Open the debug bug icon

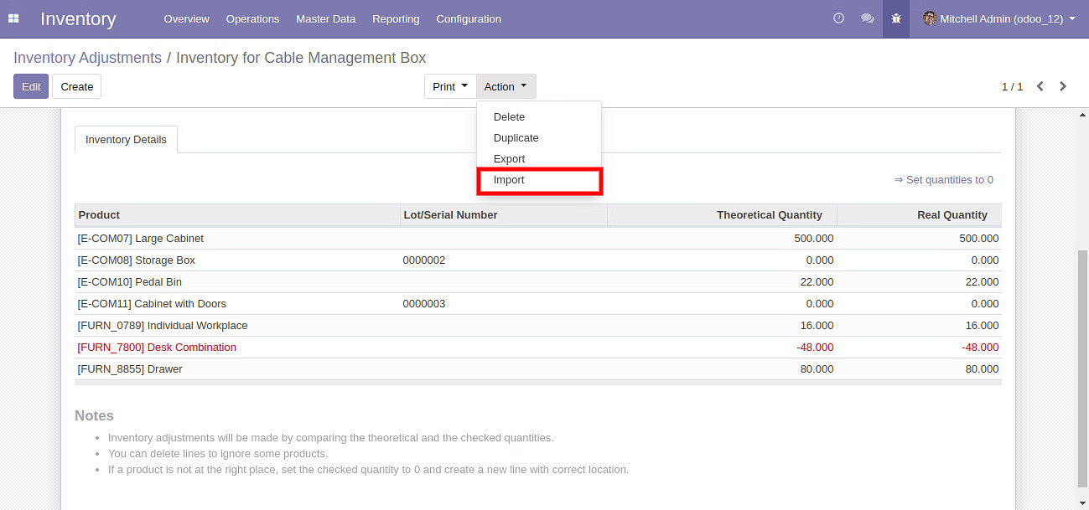pos(896,18)
